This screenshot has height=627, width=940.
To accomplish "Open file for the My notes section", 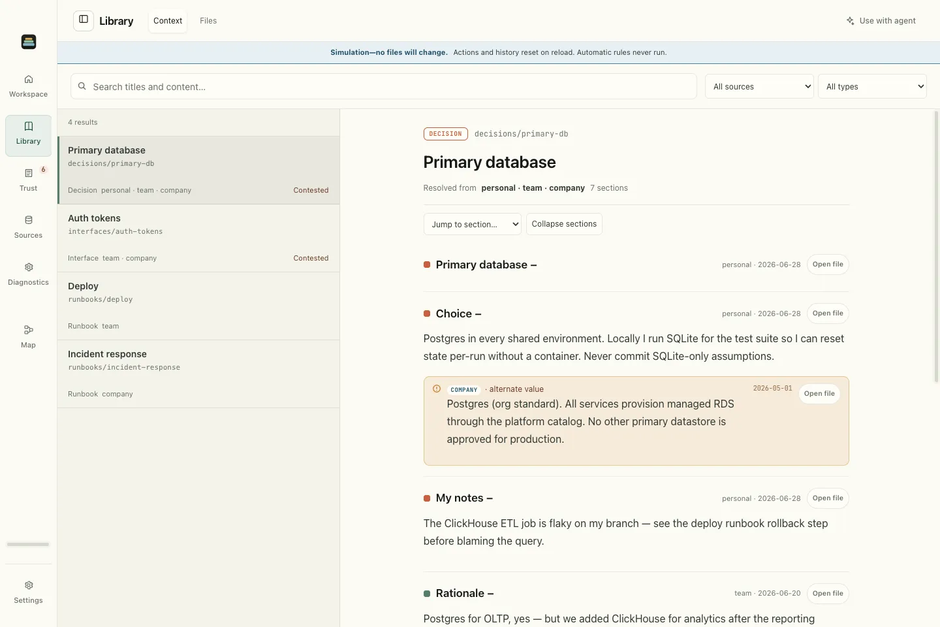I will (x=828, y=498).
